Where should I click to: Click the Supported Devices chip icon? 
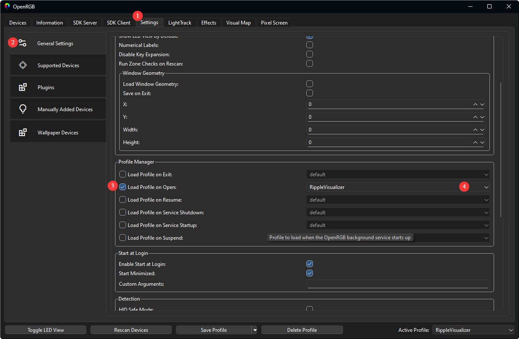[x=23, y=65]
